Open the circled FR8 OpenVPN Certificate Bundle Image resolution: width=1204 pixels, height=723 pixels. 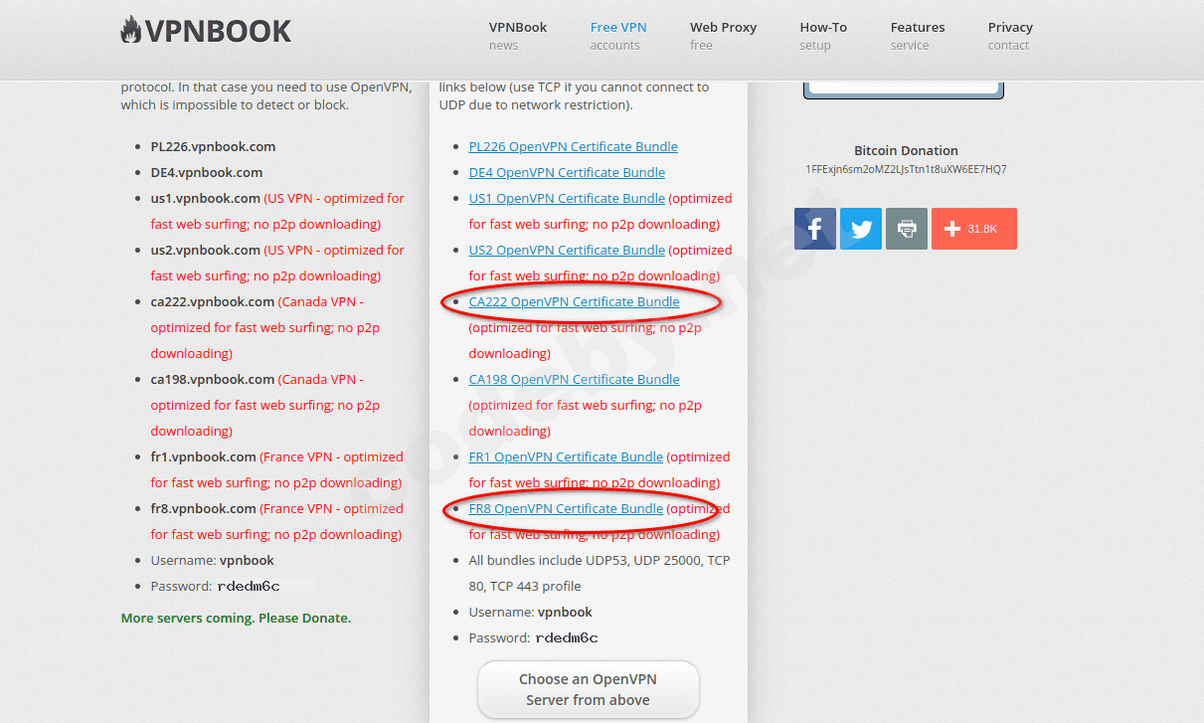pyautogui.click(x=565, y=508)
